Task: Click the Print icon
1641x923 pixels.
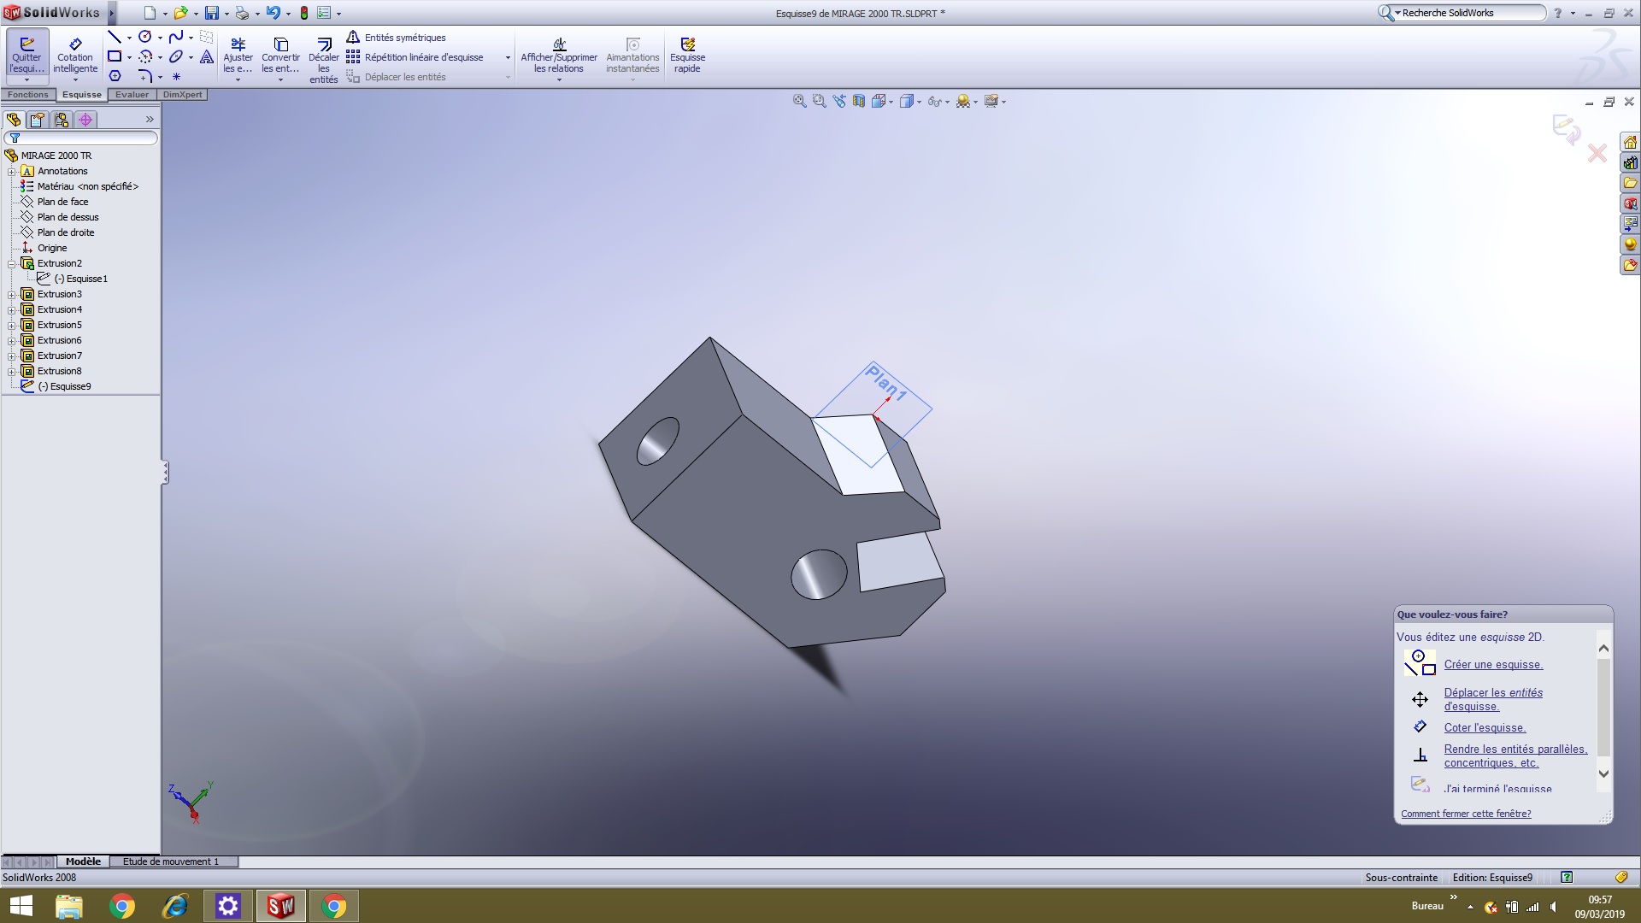Action: (242, 13)
